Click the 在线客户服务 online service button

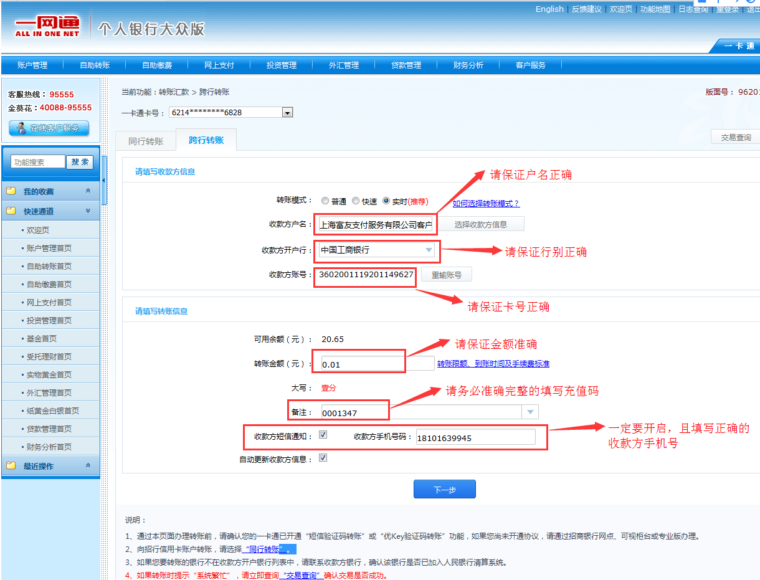click(x=49, y=128)
